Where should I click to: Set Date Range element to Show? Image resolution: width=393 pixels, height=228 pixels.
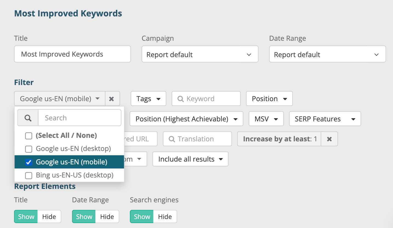[84, 217]
